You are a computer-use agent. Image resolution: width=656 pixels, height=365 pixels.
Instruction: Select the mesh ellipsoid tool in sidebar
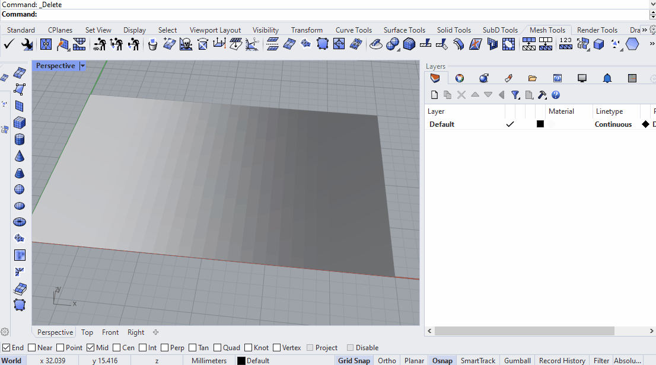[19, 206]
